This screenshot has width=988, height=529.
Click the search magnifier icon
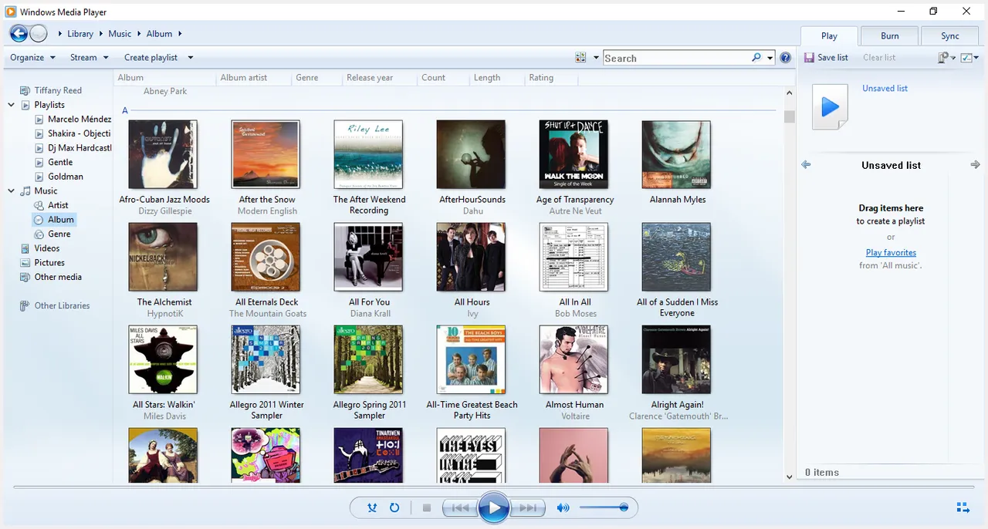pos(757,58)
